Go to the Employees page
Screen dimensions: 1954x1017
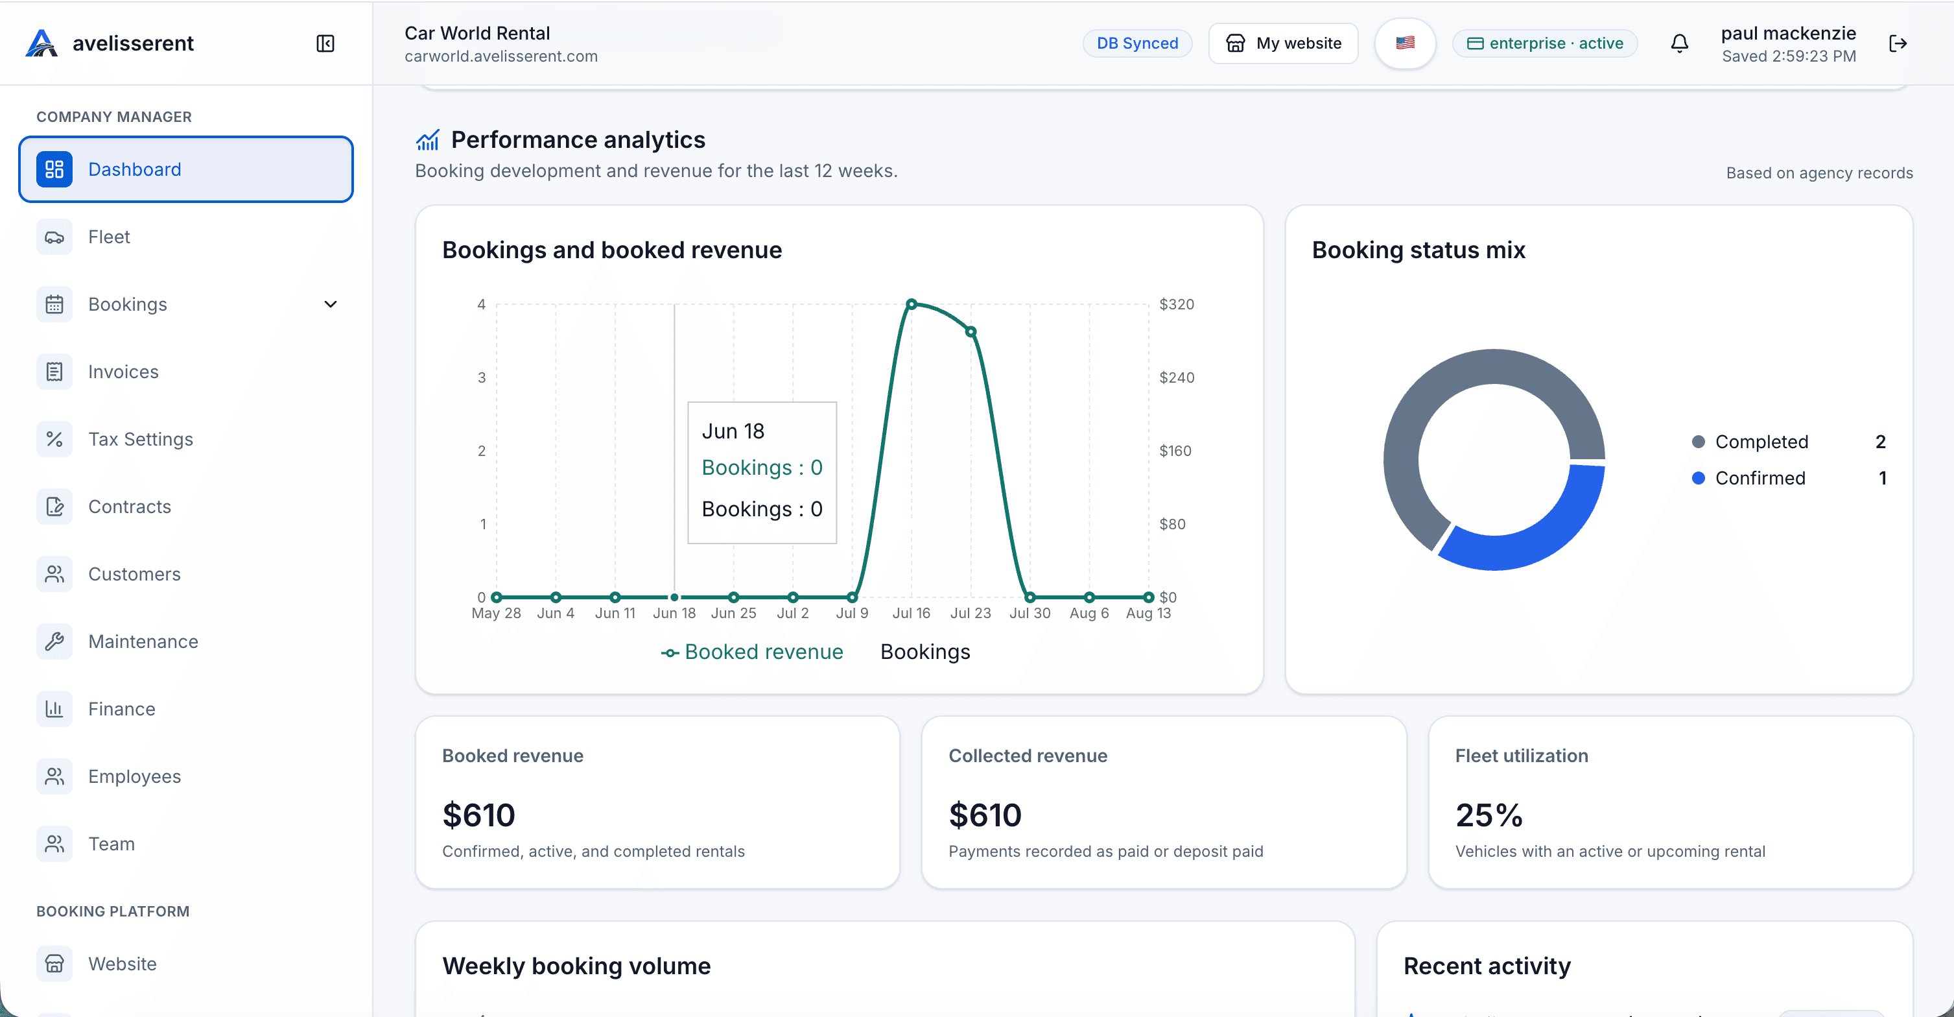coord(186,777)
